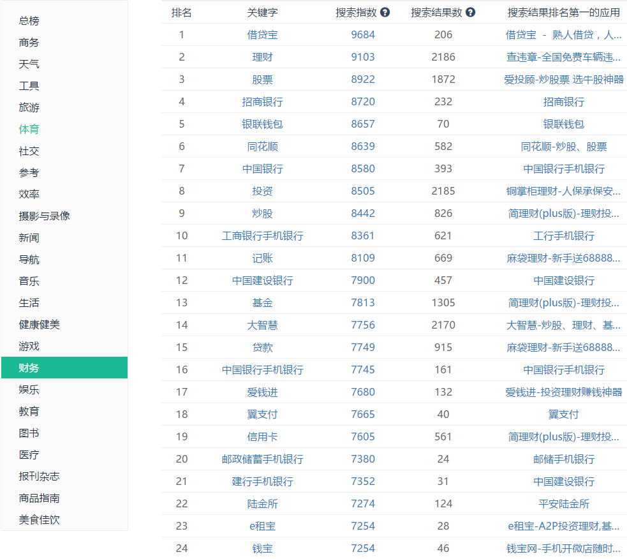
Task: Open the 导航 category
Action: pyautogui.click(x=29, y=260)
